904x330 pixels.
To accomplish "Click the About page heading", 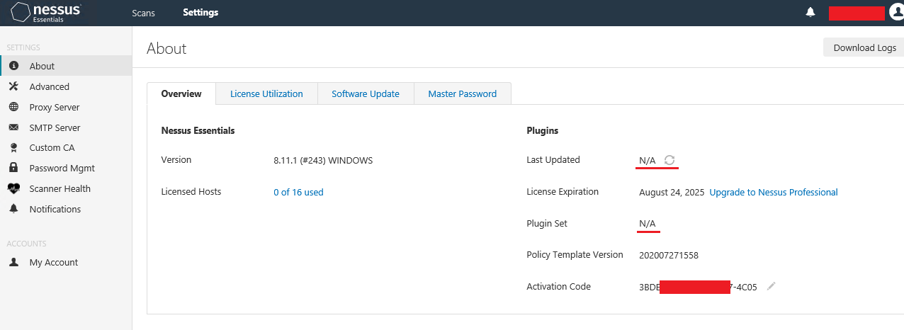I will pos(166,48).
